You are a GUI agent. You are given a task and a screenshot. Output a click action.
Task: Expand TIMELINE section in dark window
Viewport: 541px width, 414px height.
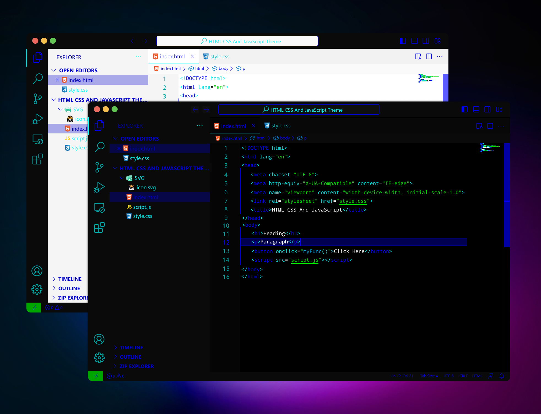[131, 347]
